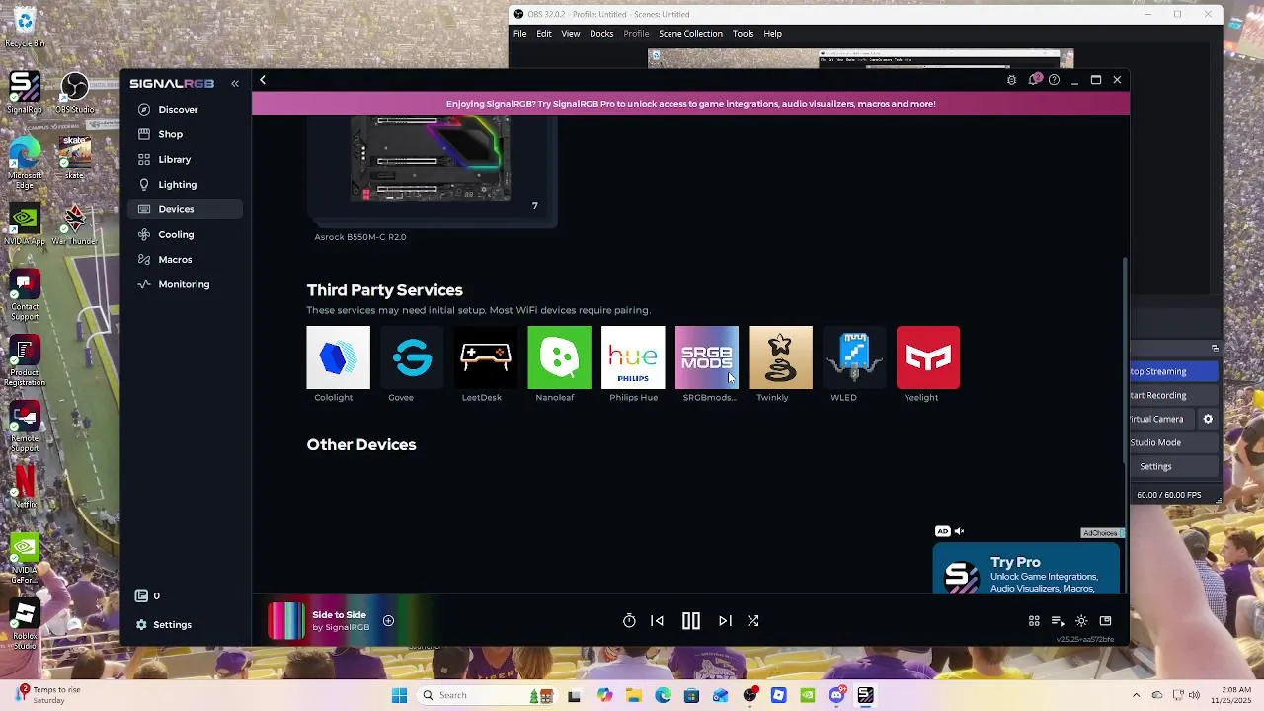The width and height of the screenshot is (1264, 711).
Task: Open Virtual Camera settings gear in OBS
Action: [1208, 419]
